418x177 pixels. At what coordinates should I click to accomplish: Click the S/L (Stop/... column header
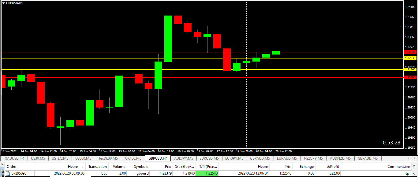click(184, 167)
